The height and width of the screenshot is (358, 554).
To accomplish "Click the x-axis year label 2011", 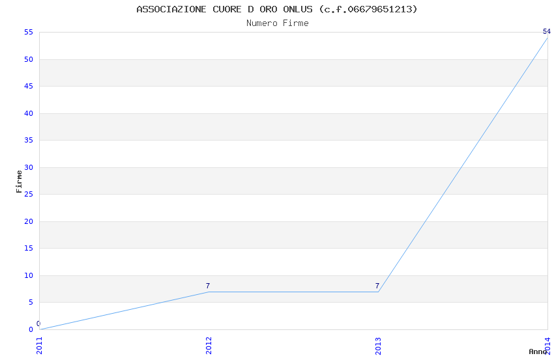I will click(x=39, y=345).
